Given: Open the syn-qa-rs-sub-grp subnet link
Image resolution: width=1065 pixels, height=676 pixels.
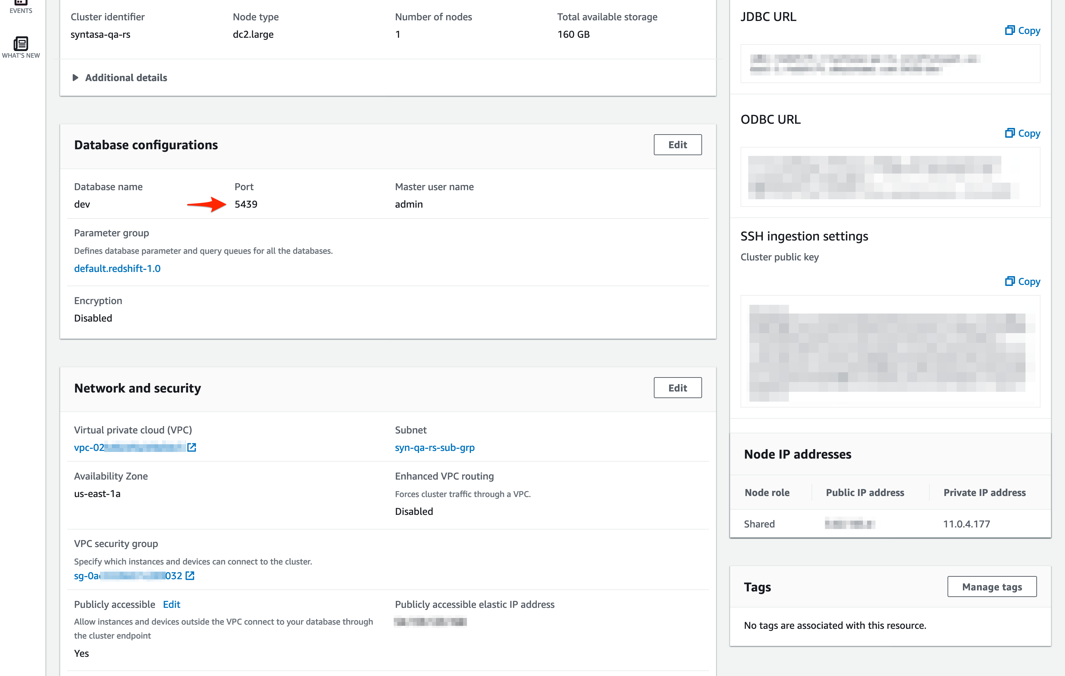Looking at the screenshot, I should (x=434, y=447).
